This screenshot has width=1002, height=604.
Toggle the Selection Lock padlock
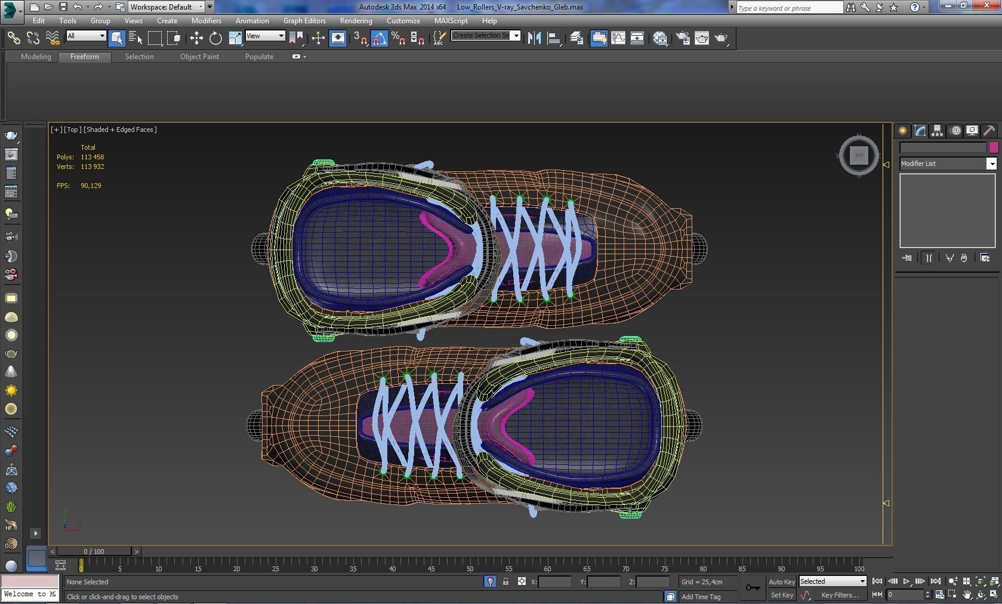click(x=505, y=581)
